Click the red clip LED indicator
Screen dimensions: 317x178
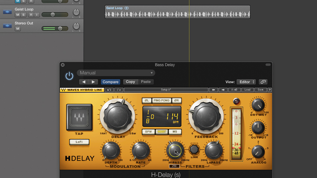(236, 101)
